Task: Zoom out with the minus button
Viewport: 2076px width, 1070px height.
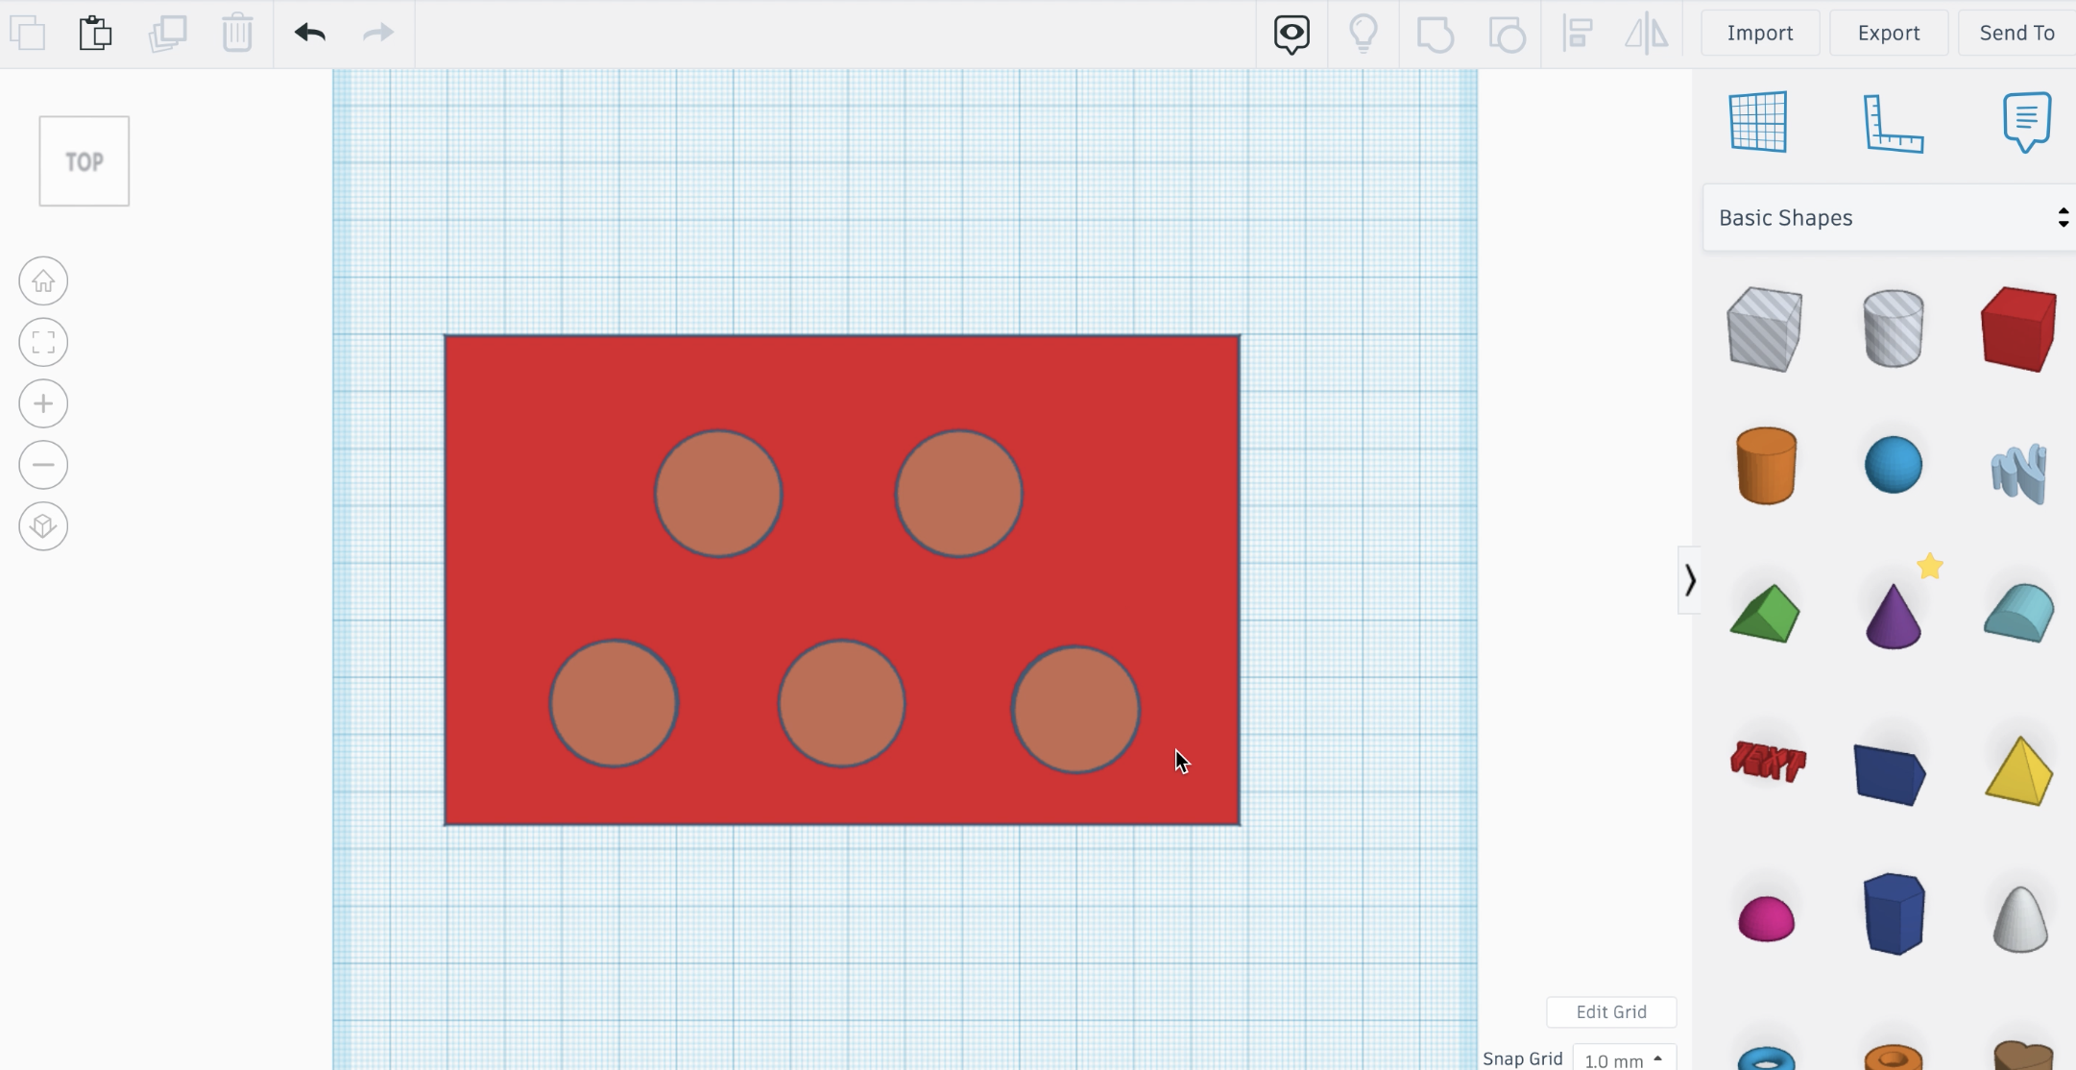Action: click(43, 465)
